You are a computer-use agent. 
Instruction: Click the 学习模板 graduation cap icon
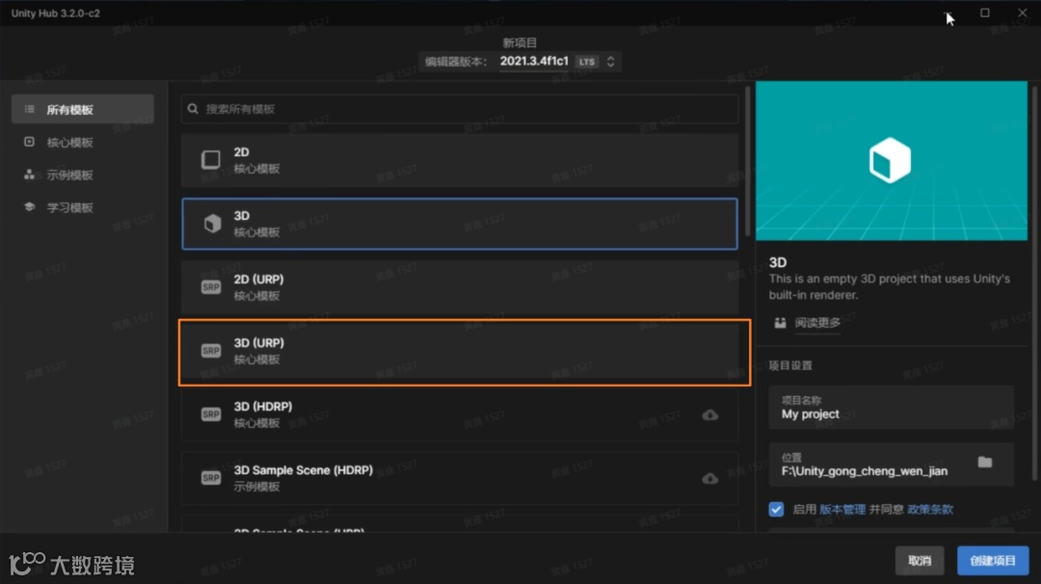click(x=29, y=206)
